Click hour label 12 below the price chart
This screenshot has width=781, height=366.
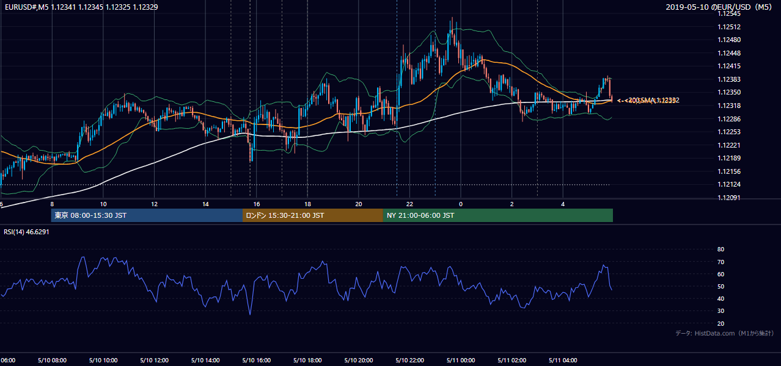tap(154, 204)
